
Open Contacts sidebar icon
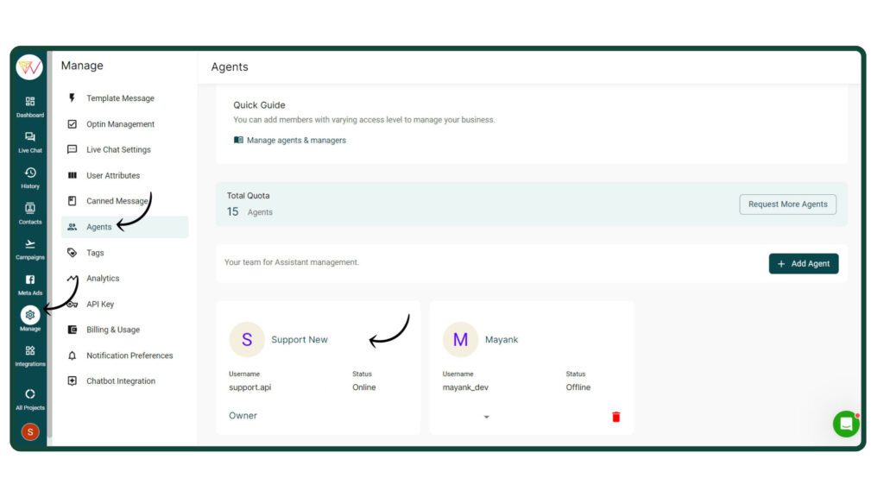30,212
